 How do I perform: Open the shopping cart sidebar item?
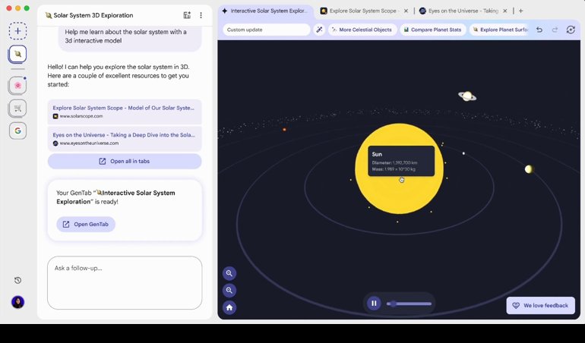pos(17,108)
